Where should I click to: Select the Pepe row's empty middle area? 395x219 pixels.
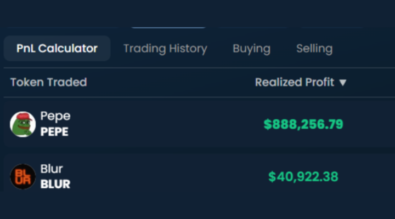(165, 124)
